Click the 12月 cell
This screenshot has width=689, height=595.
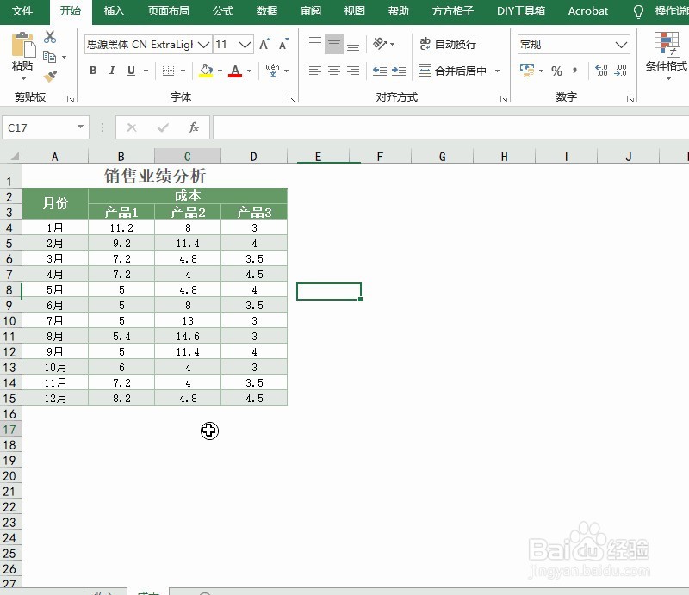click(x=55, y=398)
